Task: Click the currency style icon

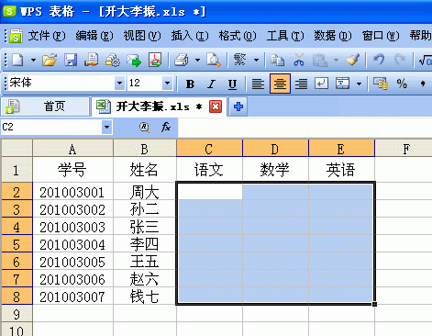Action: (381, 84)
